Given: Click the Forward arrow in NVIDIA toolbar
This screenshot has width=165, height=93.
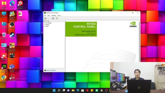Looking at the screenshot, I should (53, 18).
